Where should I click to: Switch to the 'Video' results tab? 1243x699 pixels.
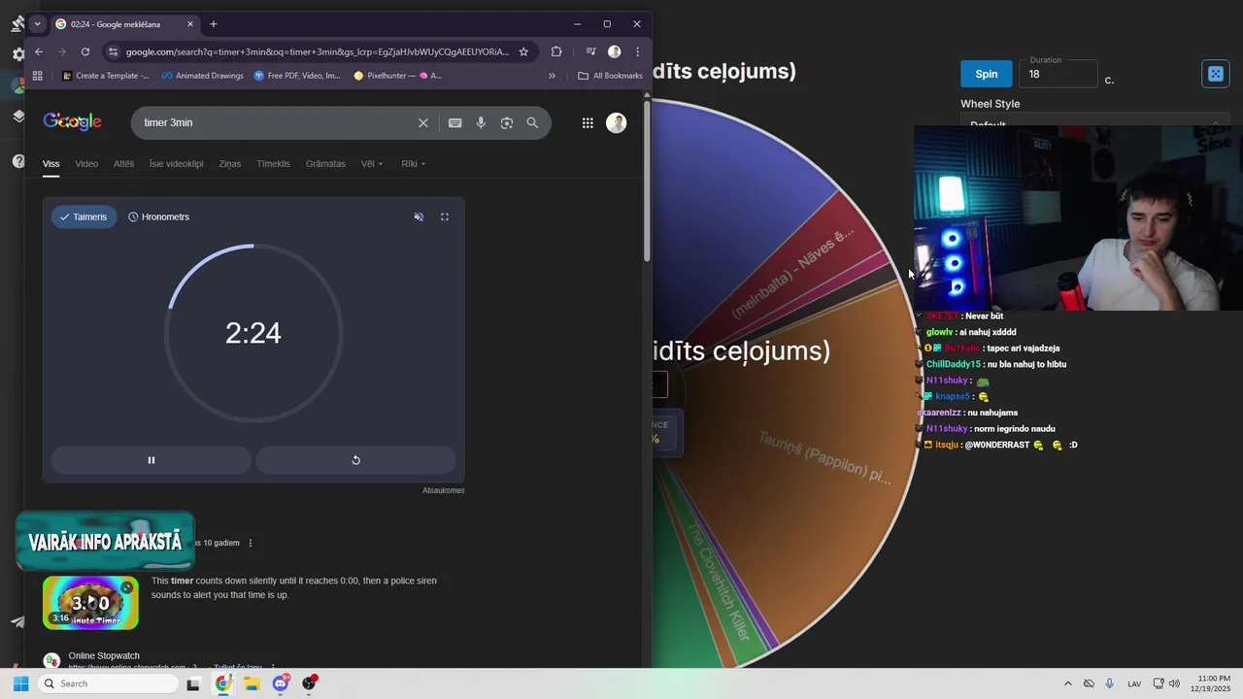(86, 164)
